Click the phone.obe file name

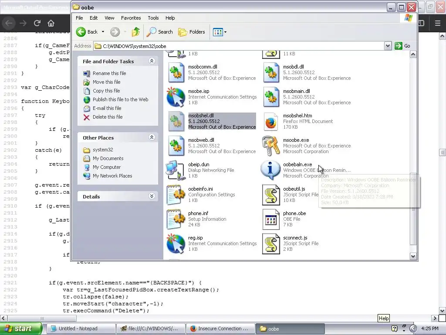coord(294,213)
